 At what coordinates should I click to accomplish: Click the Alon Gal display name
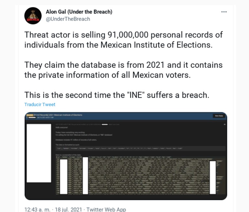[79, 12]
